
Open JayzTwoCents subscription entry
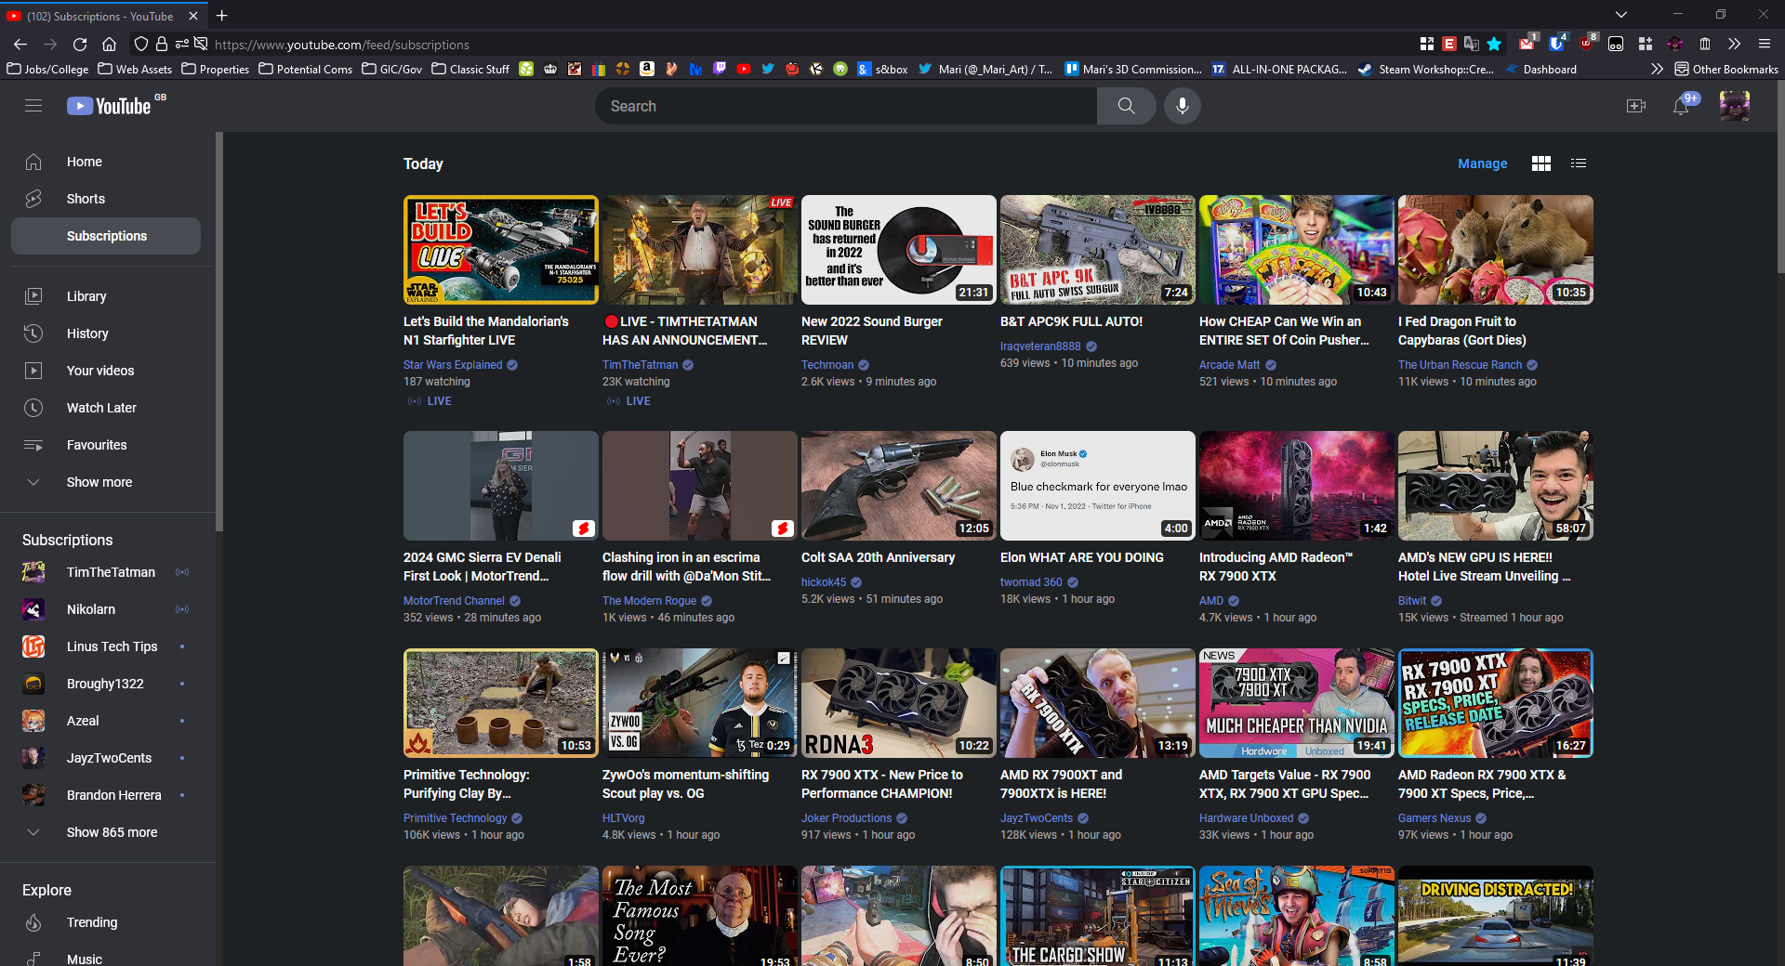click(108, 758)
